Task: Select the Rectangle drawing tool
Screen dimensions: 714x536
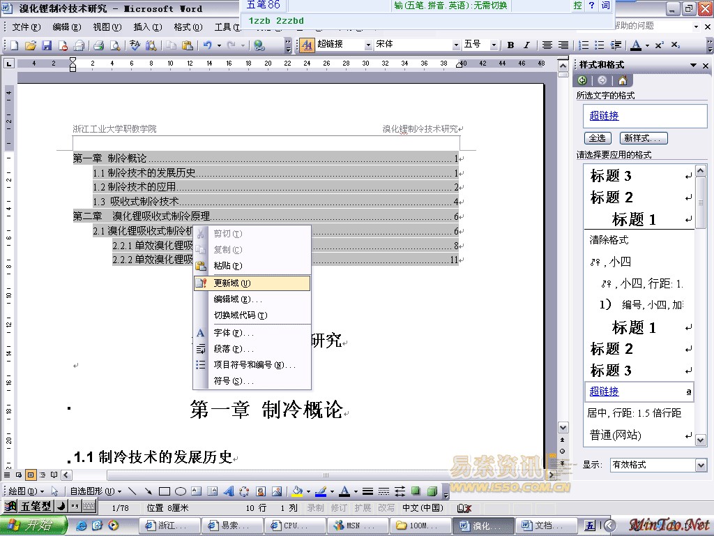Action: [165, 491]
